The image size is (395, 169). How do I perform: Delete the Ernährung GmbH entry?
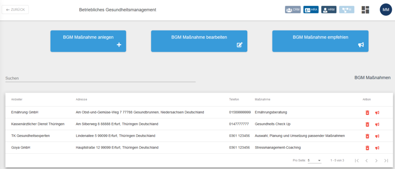pos(367,113)
